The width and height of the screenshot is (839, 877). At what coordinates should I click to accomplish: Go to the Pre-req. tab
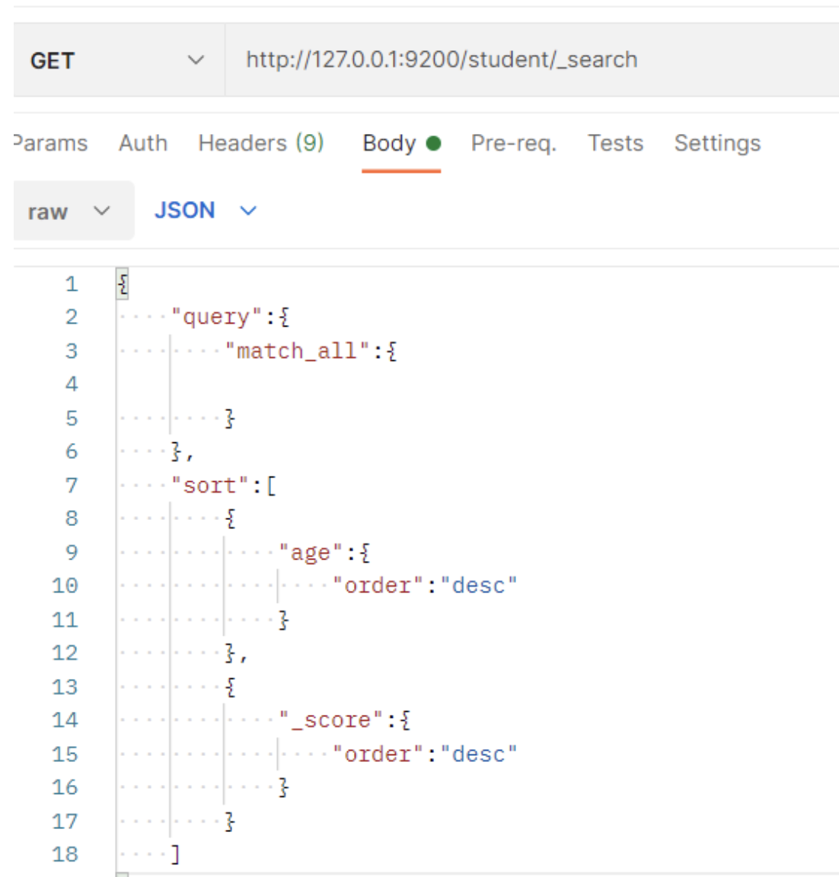pos(513,143)
